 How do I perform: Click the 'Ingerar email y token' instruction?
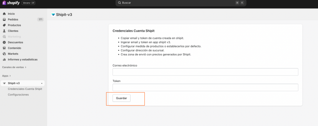click(146, 42)
